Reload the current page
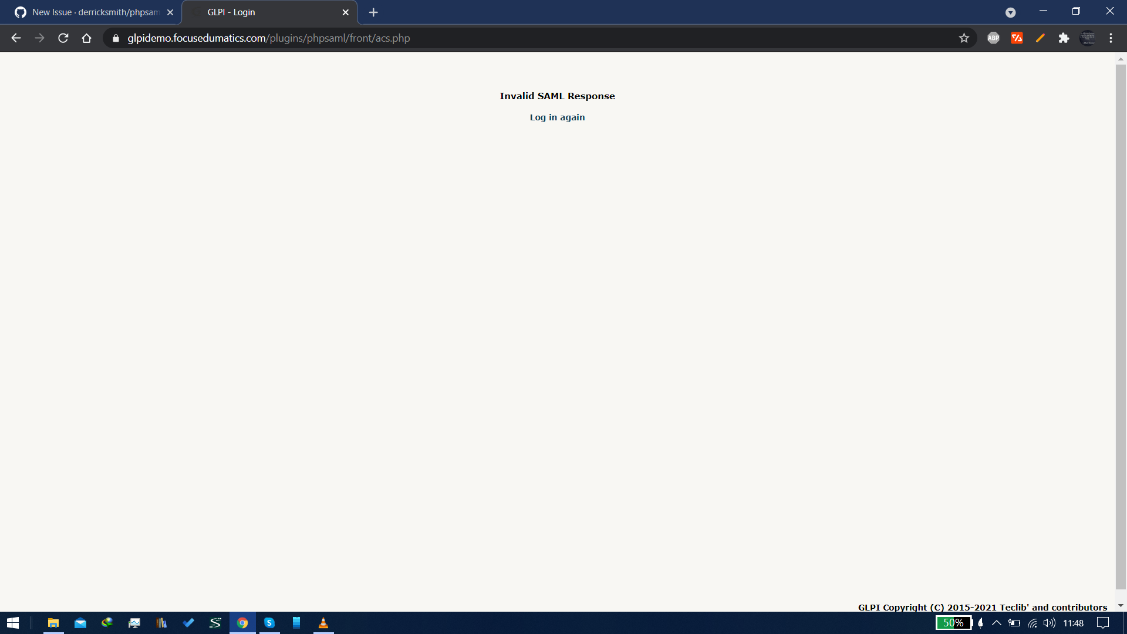1127x634 pixels. click(63, 38)
